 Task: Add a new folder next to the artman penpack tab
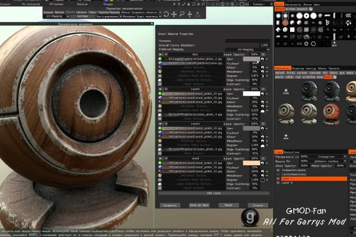click(x=310, y=9)
